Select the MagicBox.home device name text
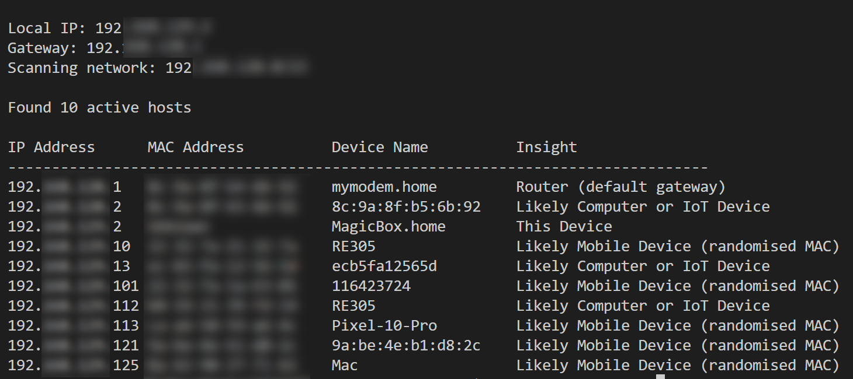The width and height of the screenshot is (853, 379). [x=389, y=227]
